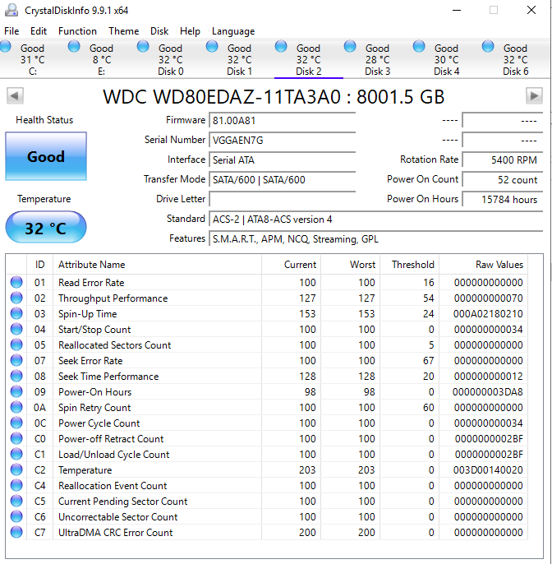
Task: Click status orb for Power-off Retract Count
Action: [16, 438]
